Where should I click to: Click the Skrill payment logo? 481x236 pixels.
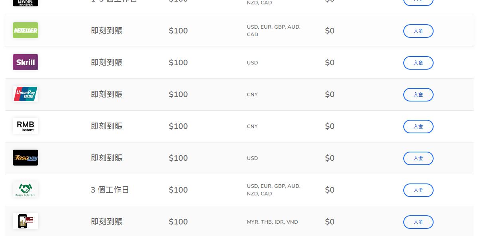point(26,62)
